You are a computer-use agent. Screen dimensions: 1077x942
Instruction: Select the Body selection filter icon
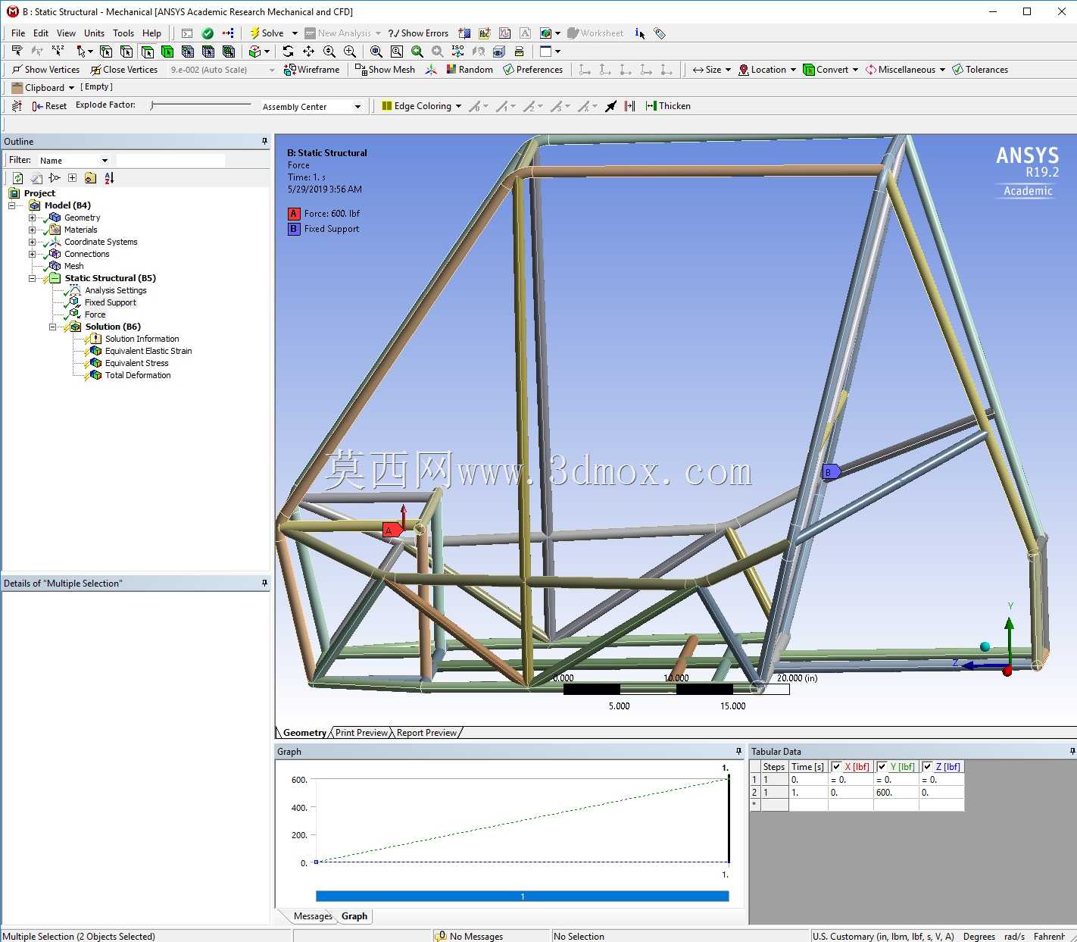coord(167,52)
